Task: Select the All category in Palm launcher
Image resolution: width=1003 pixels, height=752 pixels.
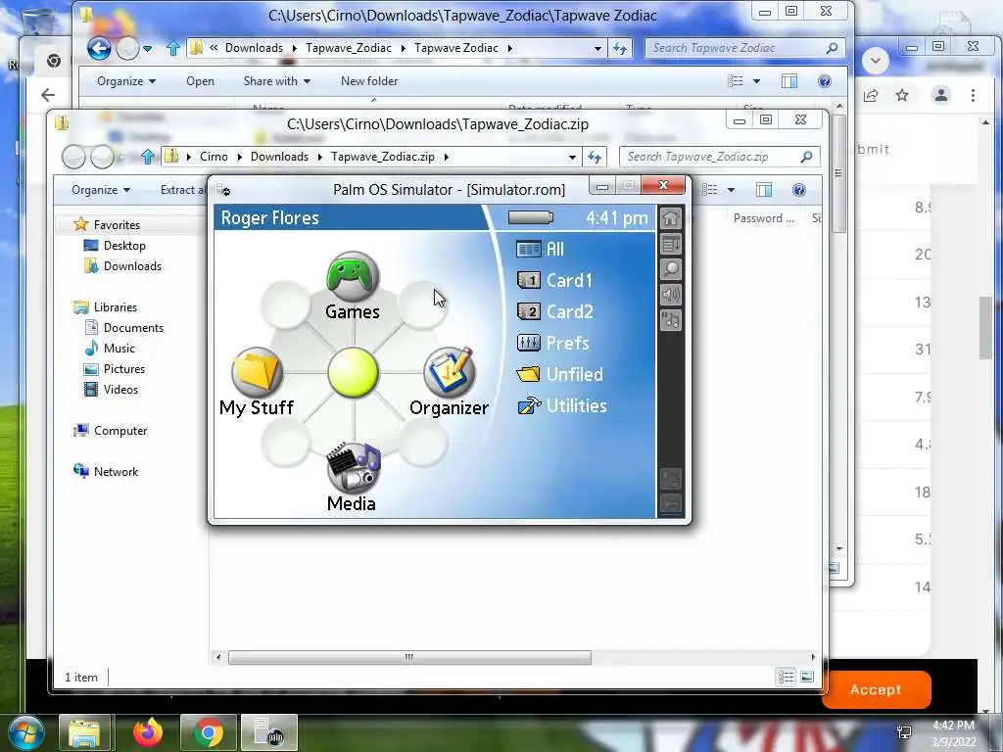Action: tap(541, 249)
